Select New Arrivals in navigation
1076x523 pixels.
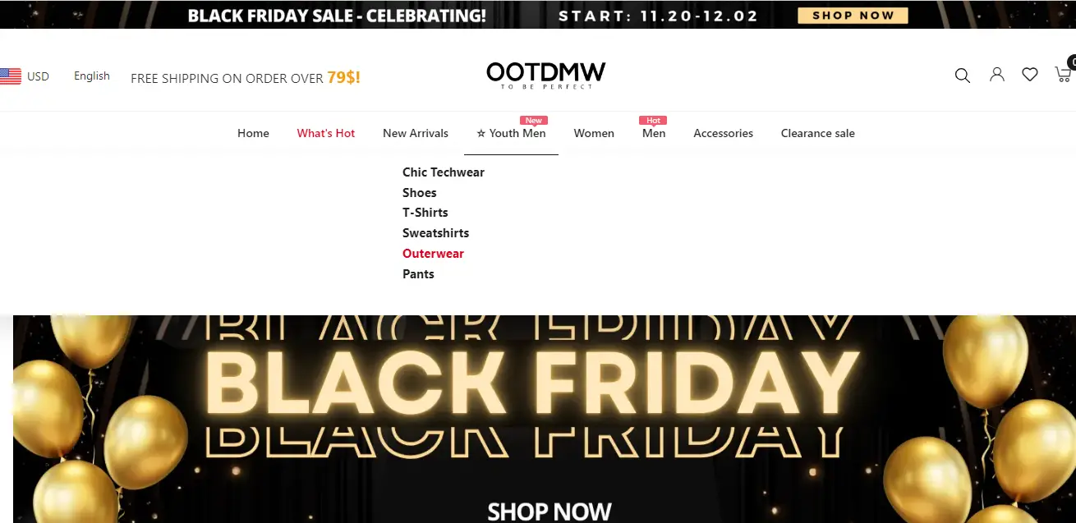416,133
